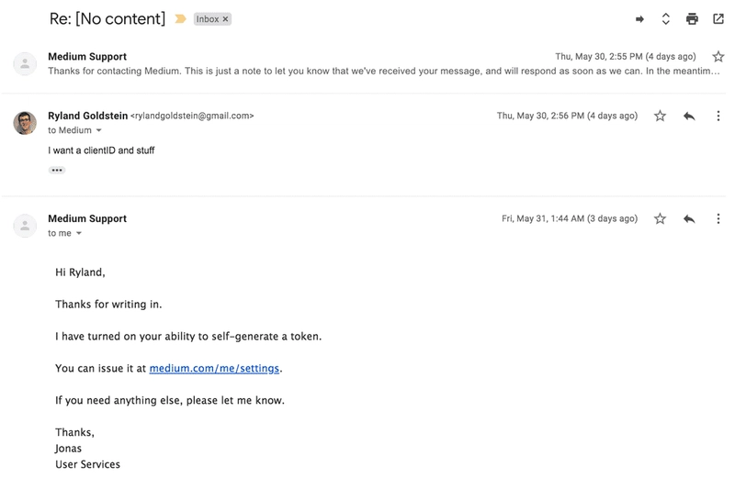Image resolution: width=735 pixels, height=489 pixels.
Task: Expand recipient details next to 'to me'
Action: 79,234
